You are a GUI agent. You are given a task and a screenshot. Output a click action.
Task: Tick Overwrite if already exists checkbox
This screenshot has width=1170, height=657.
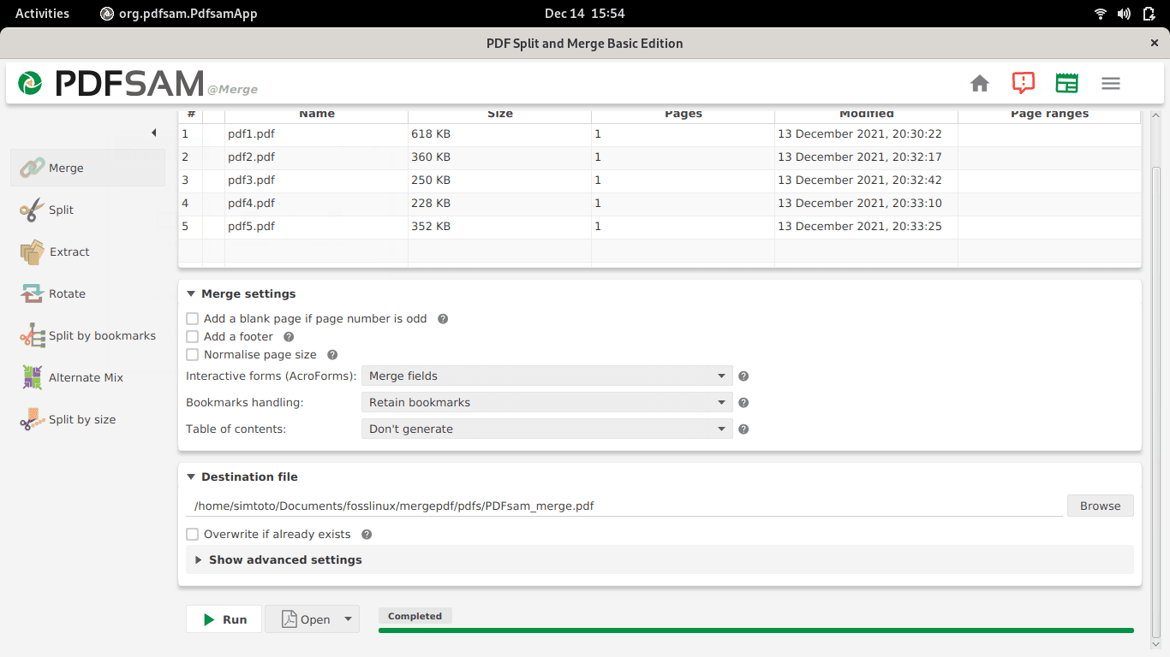click(193, 534)
